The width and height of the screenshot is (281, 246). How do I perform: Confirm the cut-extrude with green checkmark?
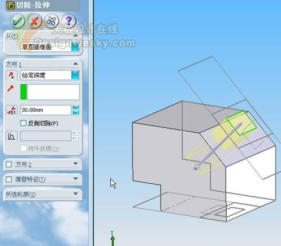[x=18, y=21]
